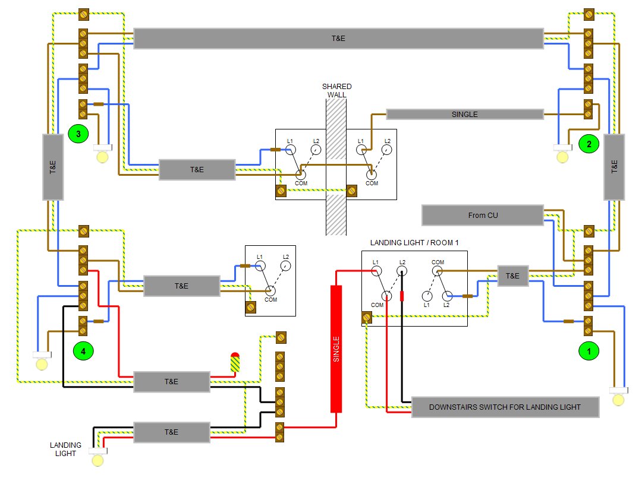Viewport: 642px width, 481px height.
Task: Toggle the dashed L2 contact in the left shared switch
Action: (309, 160)
